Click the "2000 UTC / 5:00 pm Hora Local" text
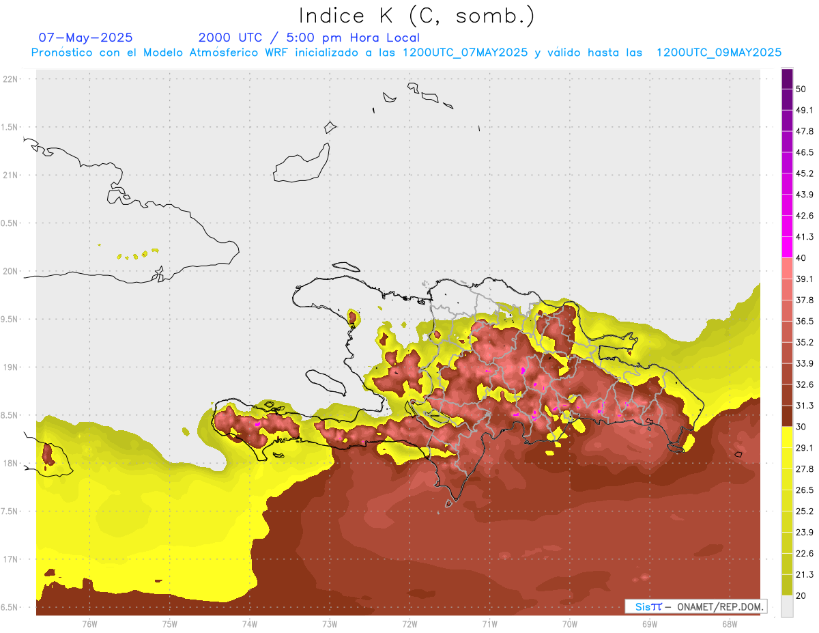 click(x=309, y=38)
